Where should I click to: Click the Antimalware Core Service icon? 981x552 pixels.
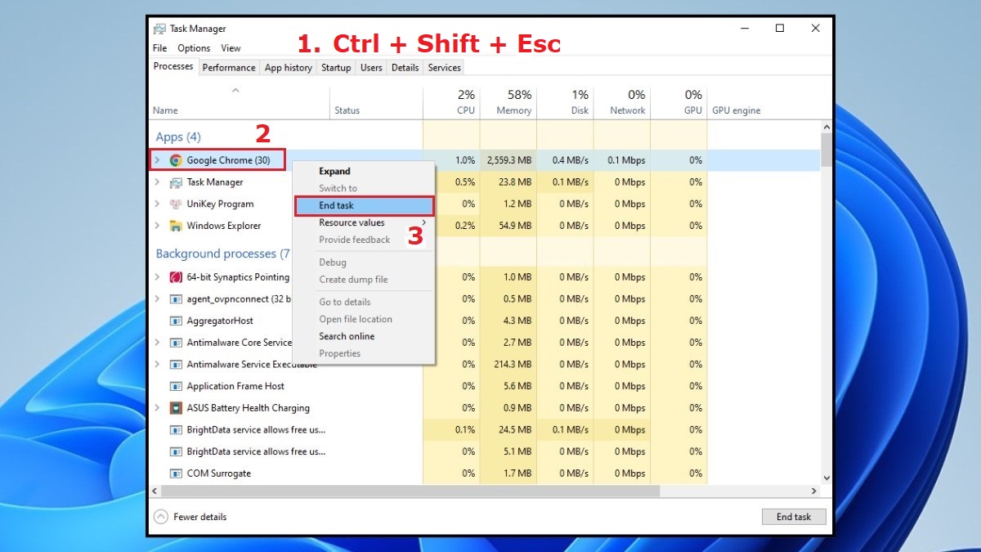coord(176,343)
